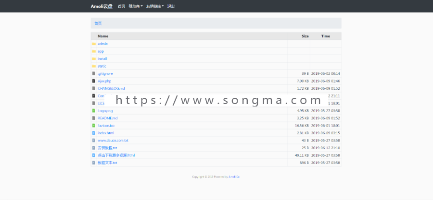433x200 pixels.
Task: Click the Ajax.php file icon
Action: click(x=94, y=81)
